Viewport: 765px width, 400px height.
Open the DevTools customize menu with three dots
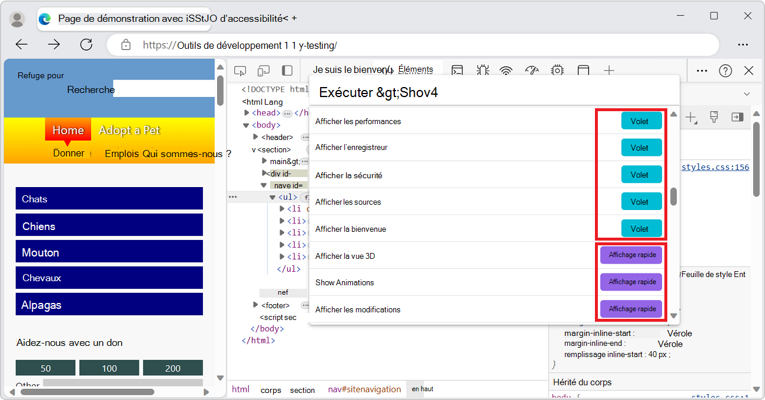click(x=701, y=70)
